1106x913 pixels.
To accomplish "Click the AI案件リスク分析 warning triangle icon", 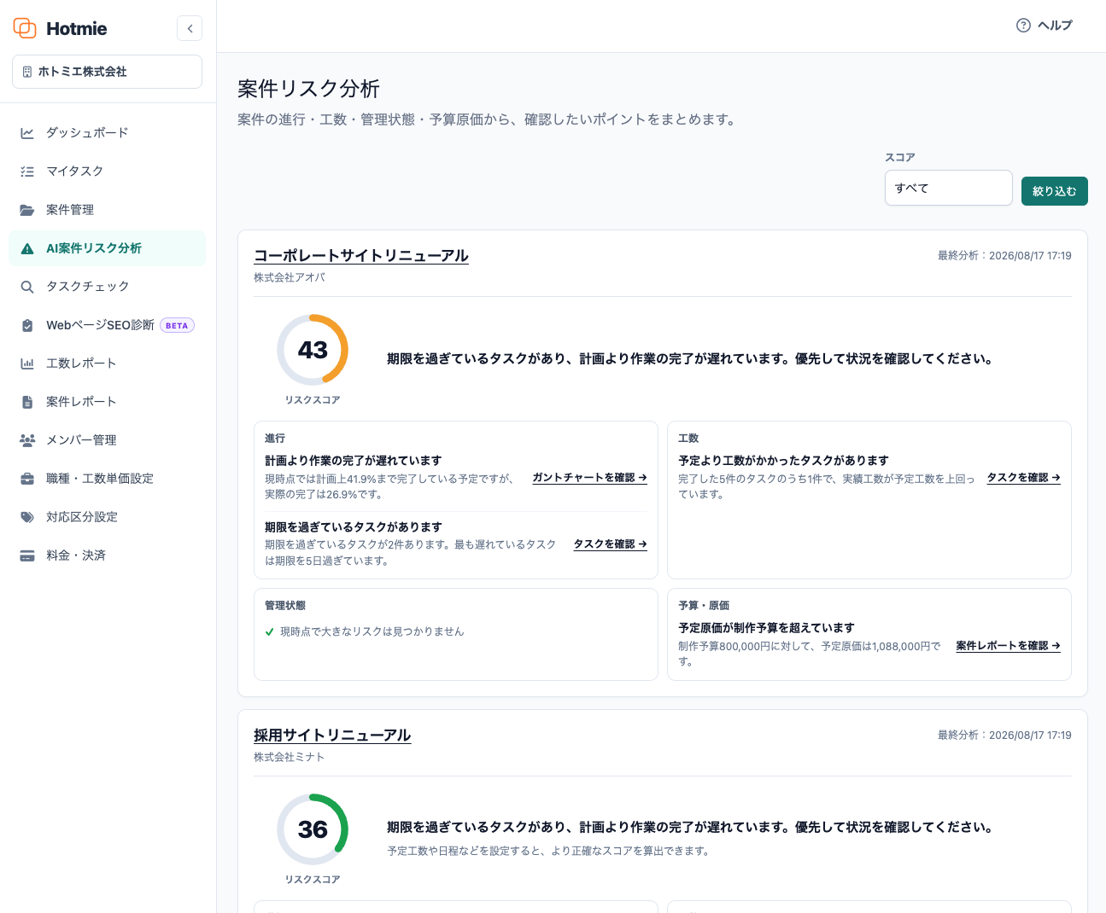I will pos(27,248).
